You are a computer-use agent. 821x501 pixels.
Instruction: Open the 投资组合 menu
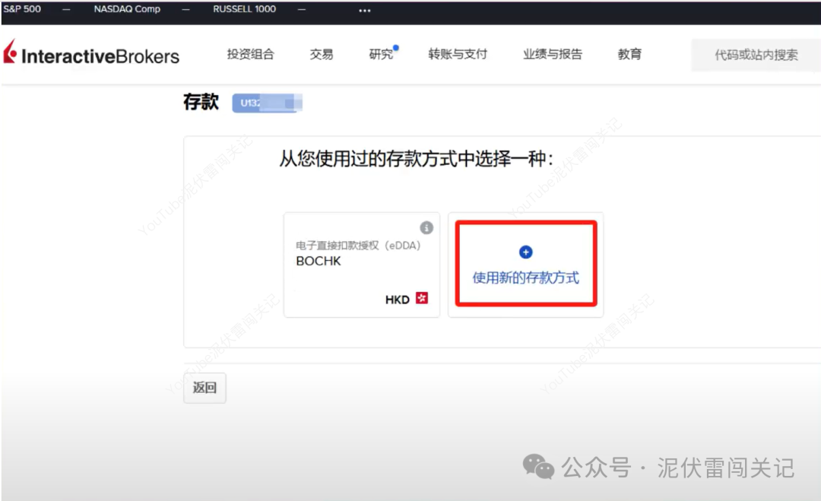251,54
